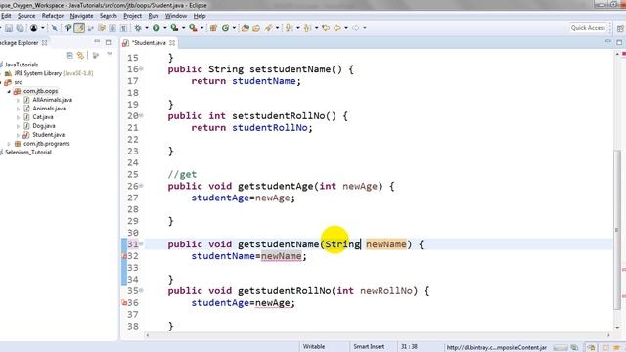Open the Coverage dropdown arrow
626x352 pixels.
[x=183, y=28]
